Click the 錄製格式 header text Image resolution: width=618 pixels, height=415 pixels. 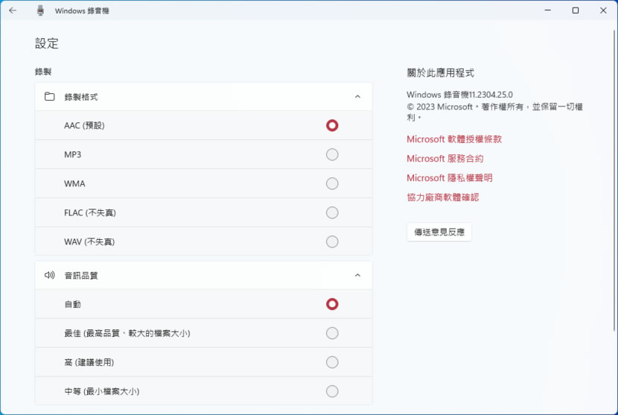(x=81, y=97)
